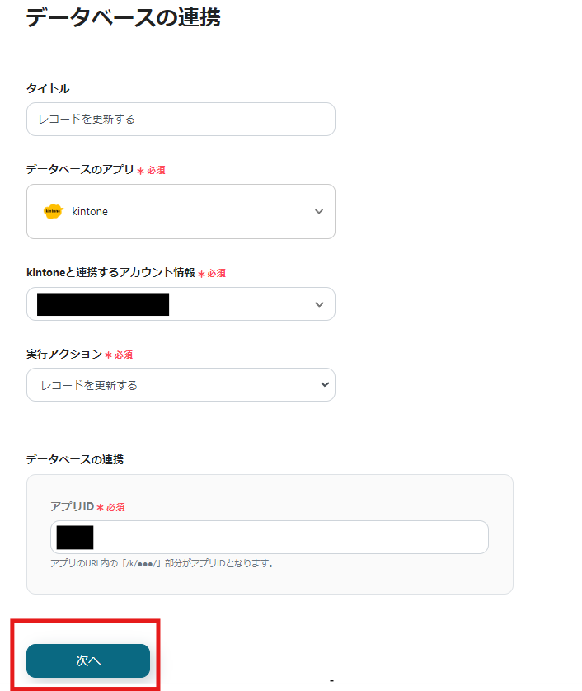Click the タイトル input field
The image size is (582, 691).
(x=181, y=119)
